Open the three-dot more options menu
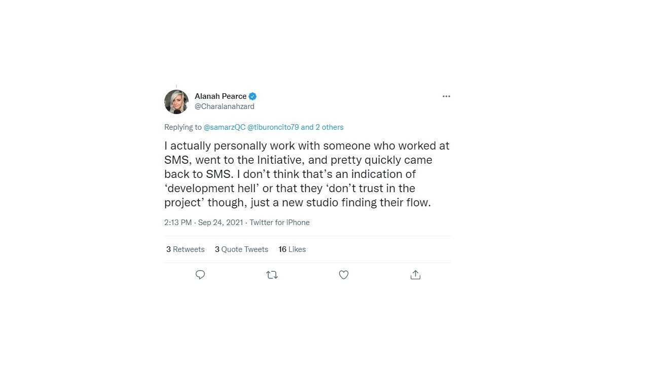The width and height of the screenshot is (649, 365). coord(446,96)
